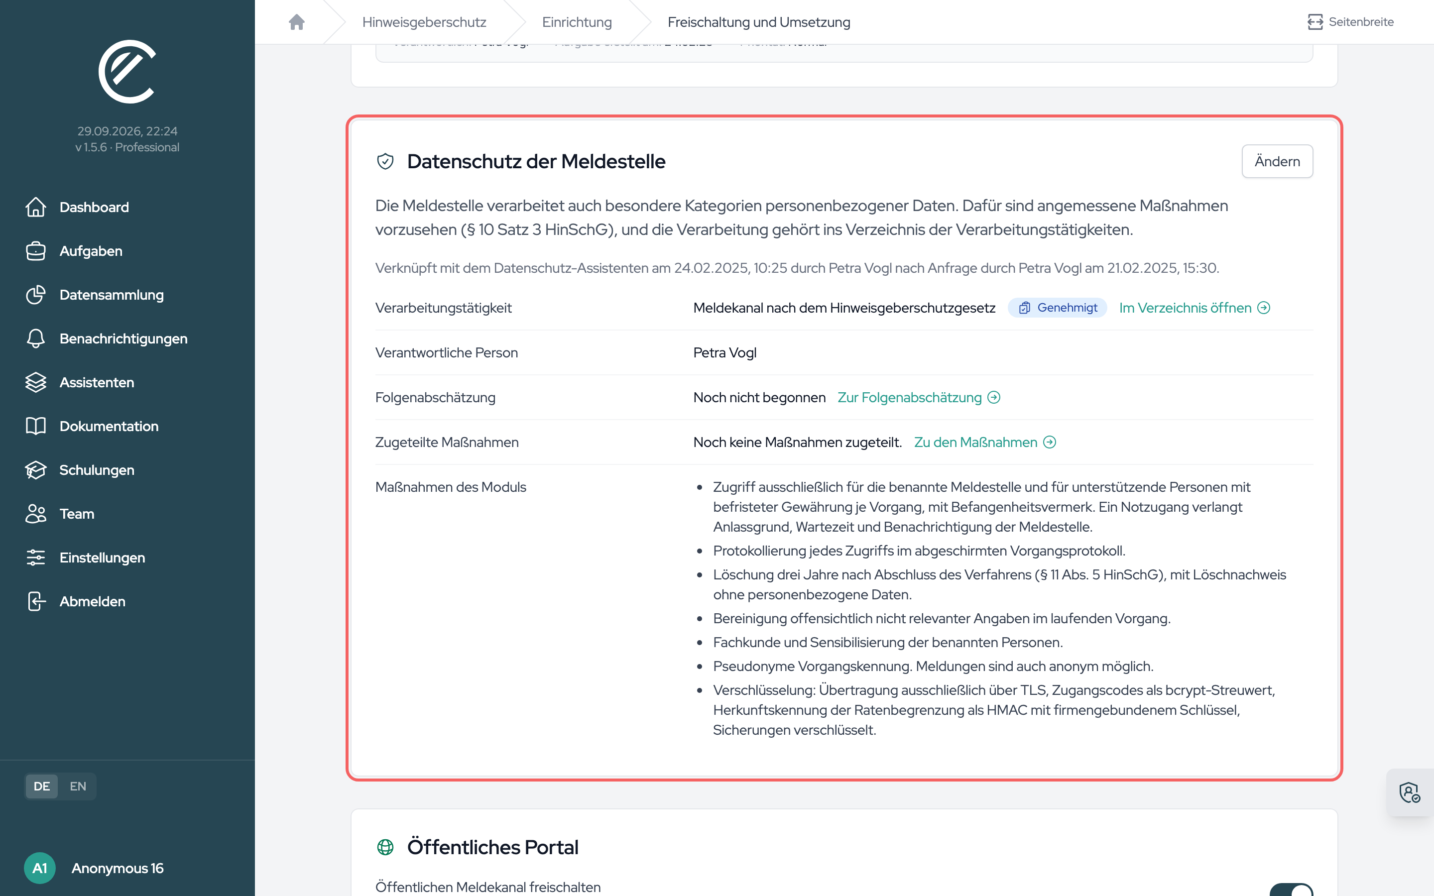Click the Team people icon
The width and height of the screenshot is (1434, 896).
[x=35, y=514]
